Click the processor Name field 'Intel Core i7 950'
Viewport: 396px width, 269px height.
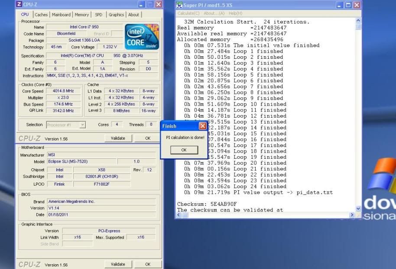tap(84, 27)
